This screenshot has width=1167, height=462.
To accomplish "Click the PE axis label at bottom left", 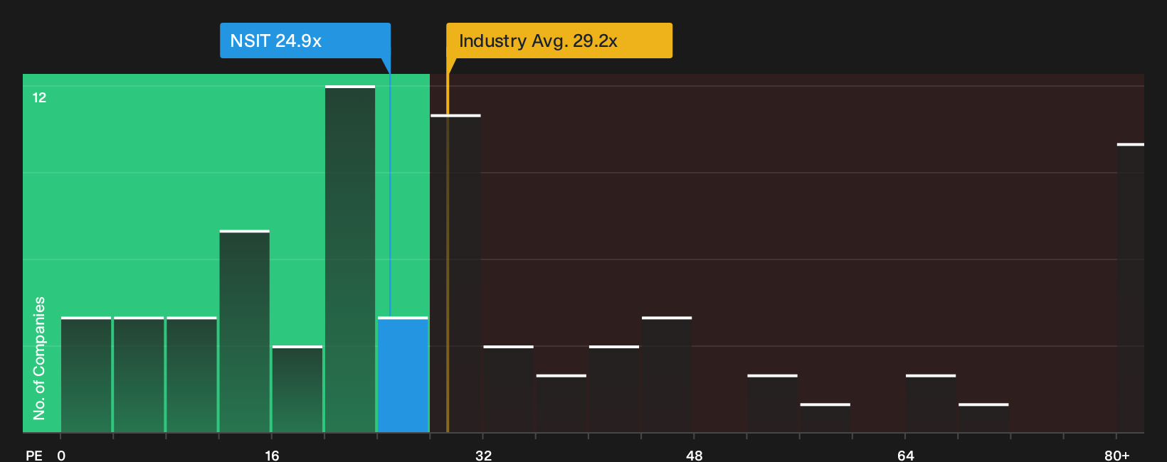I will (34, 455).
